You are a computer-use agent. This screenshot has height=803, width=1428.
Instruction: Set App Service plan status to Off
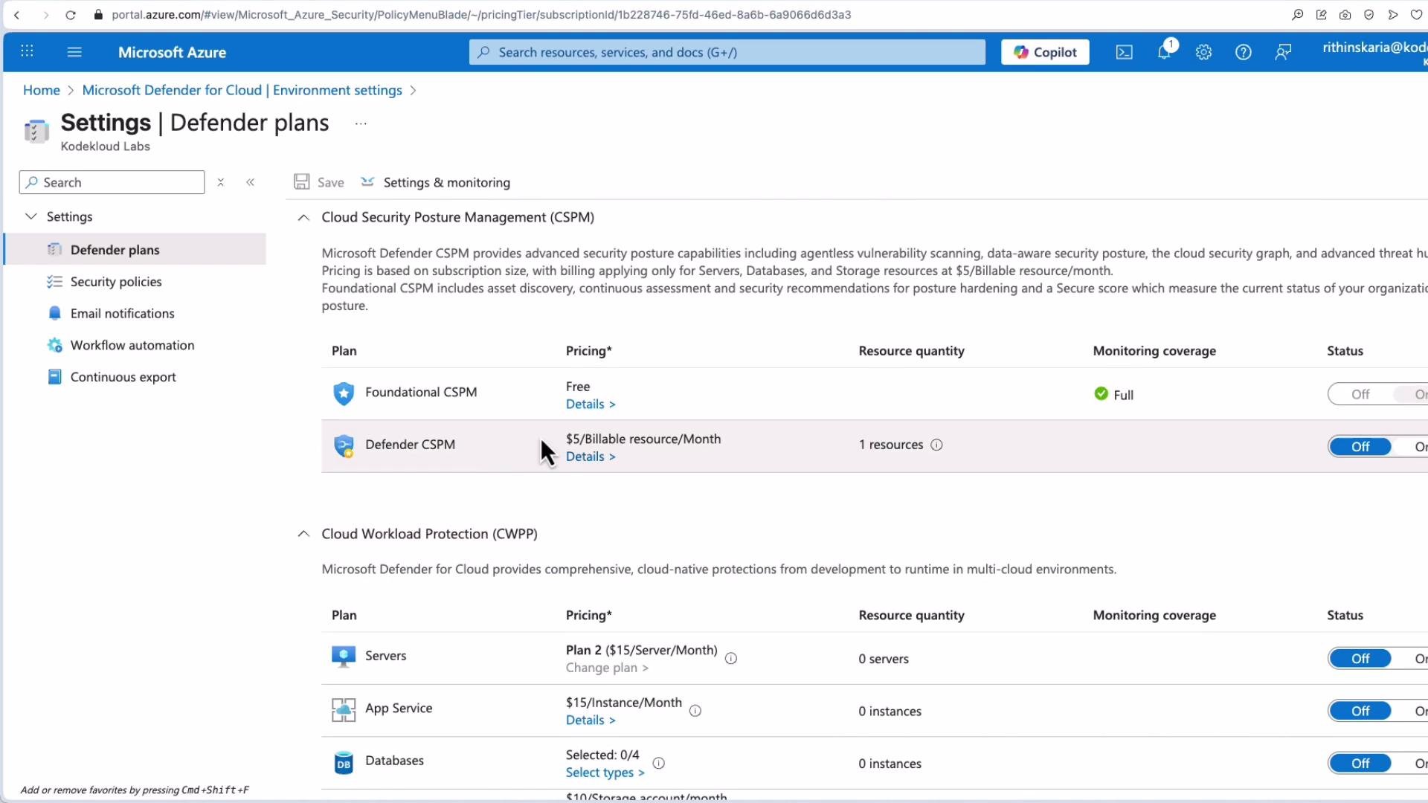tap(1360, 711)
